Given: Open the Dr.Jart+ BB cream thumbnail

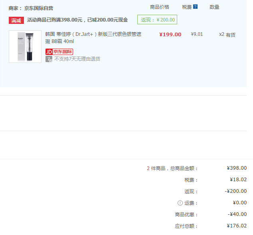Looking at the screenshot, I should point(25,47).
